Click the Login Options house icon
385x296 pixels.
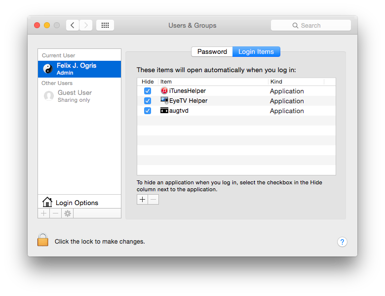(47, 202)
